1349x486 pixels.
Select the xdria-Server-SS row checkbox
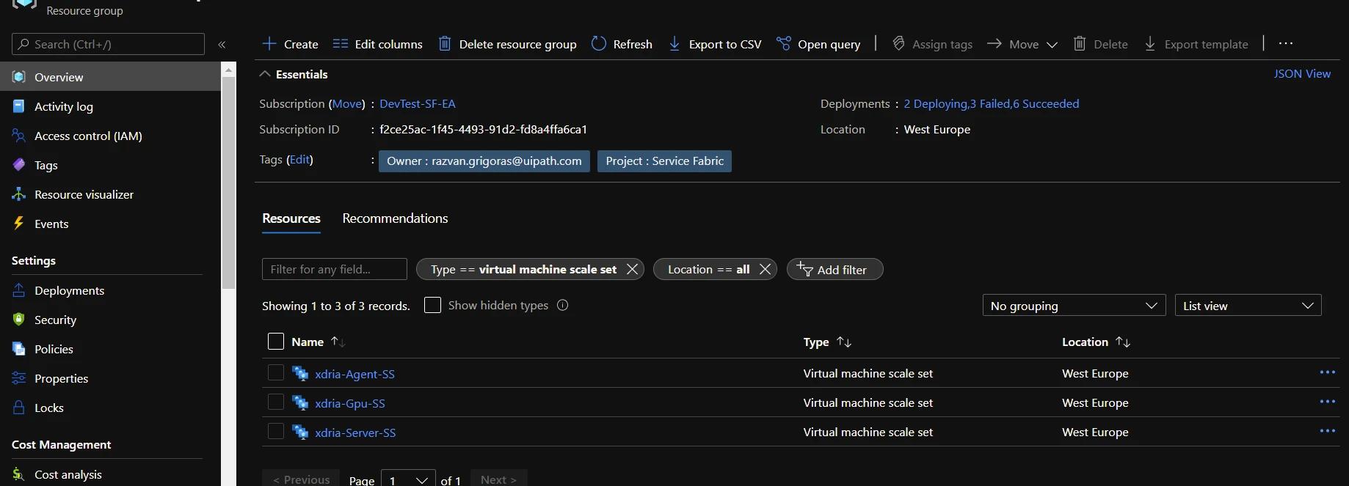pyautogui.click(x=276, y=432)
